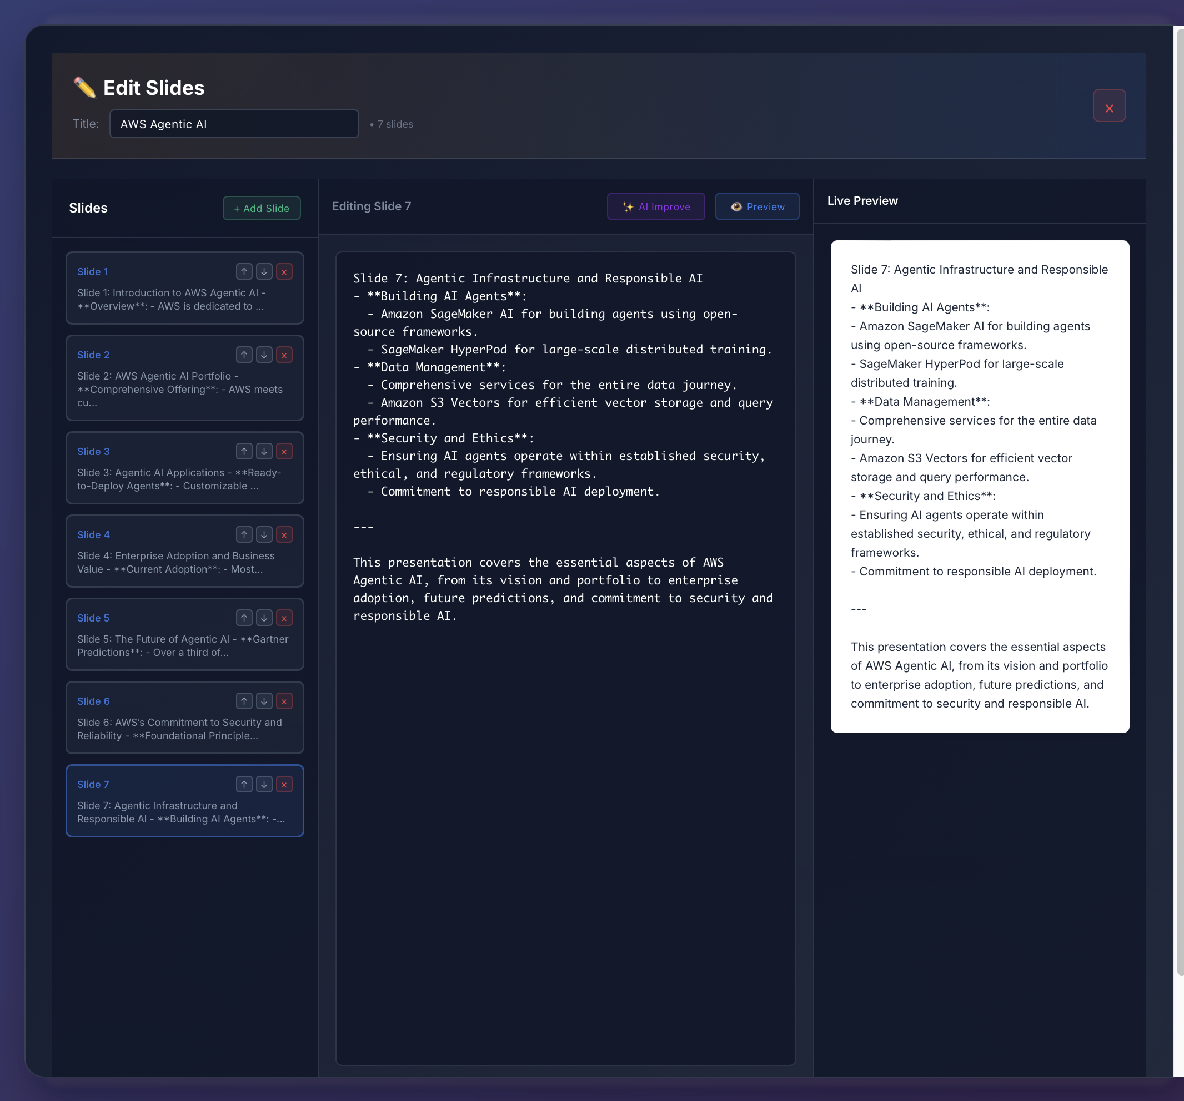Delete Slide 2 using red x icon
The height and width of the screenshot is (1101, 1184).
pyautogui.click(x=284, y=355)
